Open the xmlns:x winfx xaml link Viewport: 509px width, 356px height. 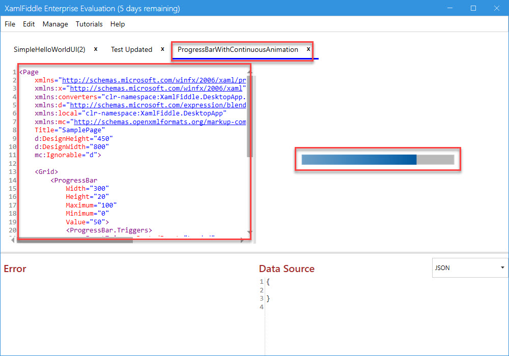click(156, 88)
